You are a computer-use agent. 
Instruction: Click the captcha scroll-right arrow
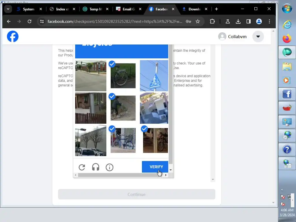click(x=166, y=175)
